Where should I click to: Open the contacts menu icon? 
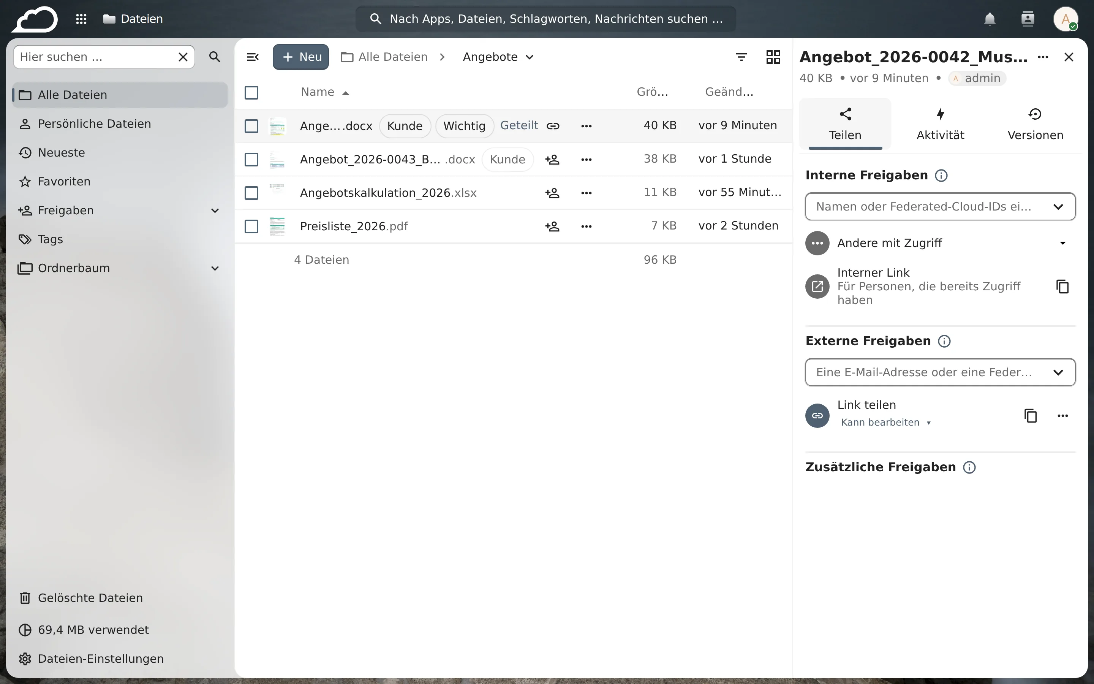[1028, 19]
